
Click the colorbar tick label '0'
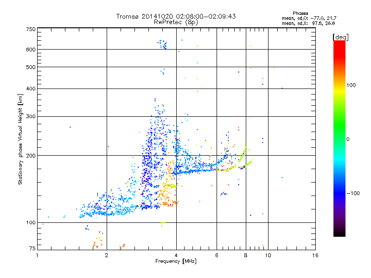click(348, 139)
